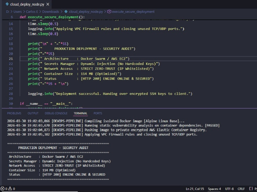
Task: Open the Carlos E breadcrumb segment
Action: (x=32, y=12)
